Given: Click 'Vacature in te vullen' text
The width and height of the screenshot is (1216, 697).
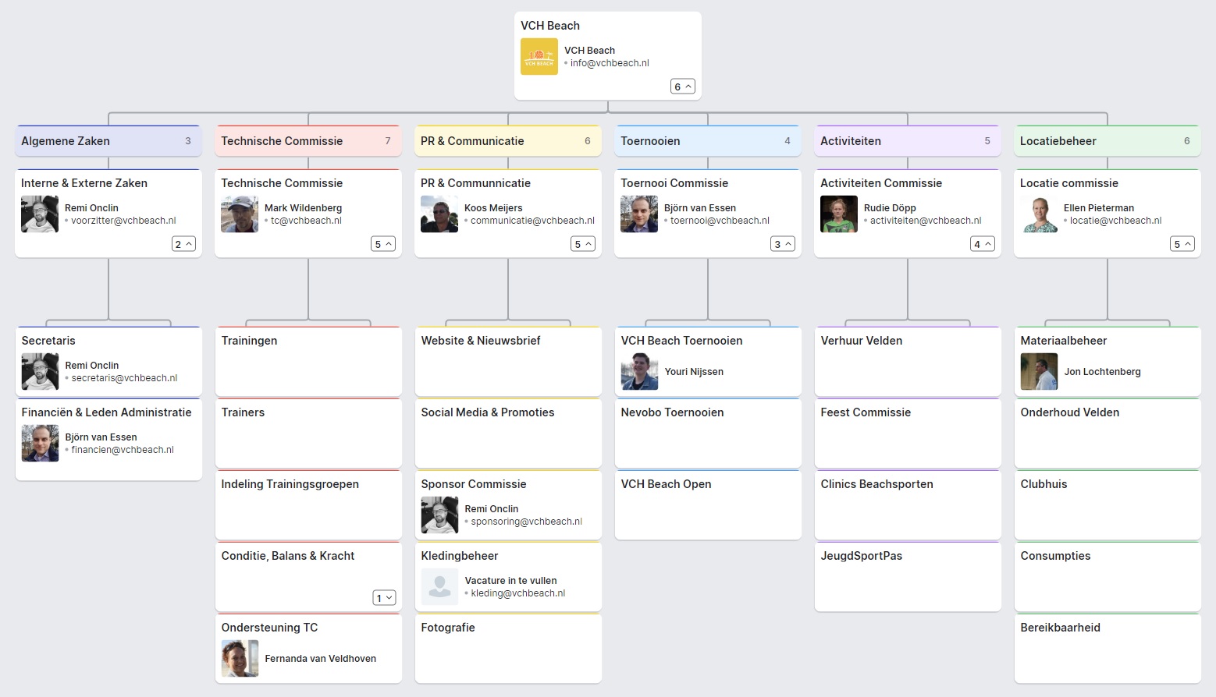Looking at the screenshot, I should [x=510, y=581].
